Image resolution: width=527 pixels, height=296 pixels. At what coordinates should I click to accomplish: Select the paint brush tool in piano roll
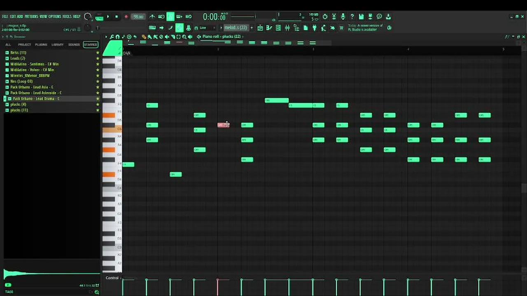coord(149,37)
